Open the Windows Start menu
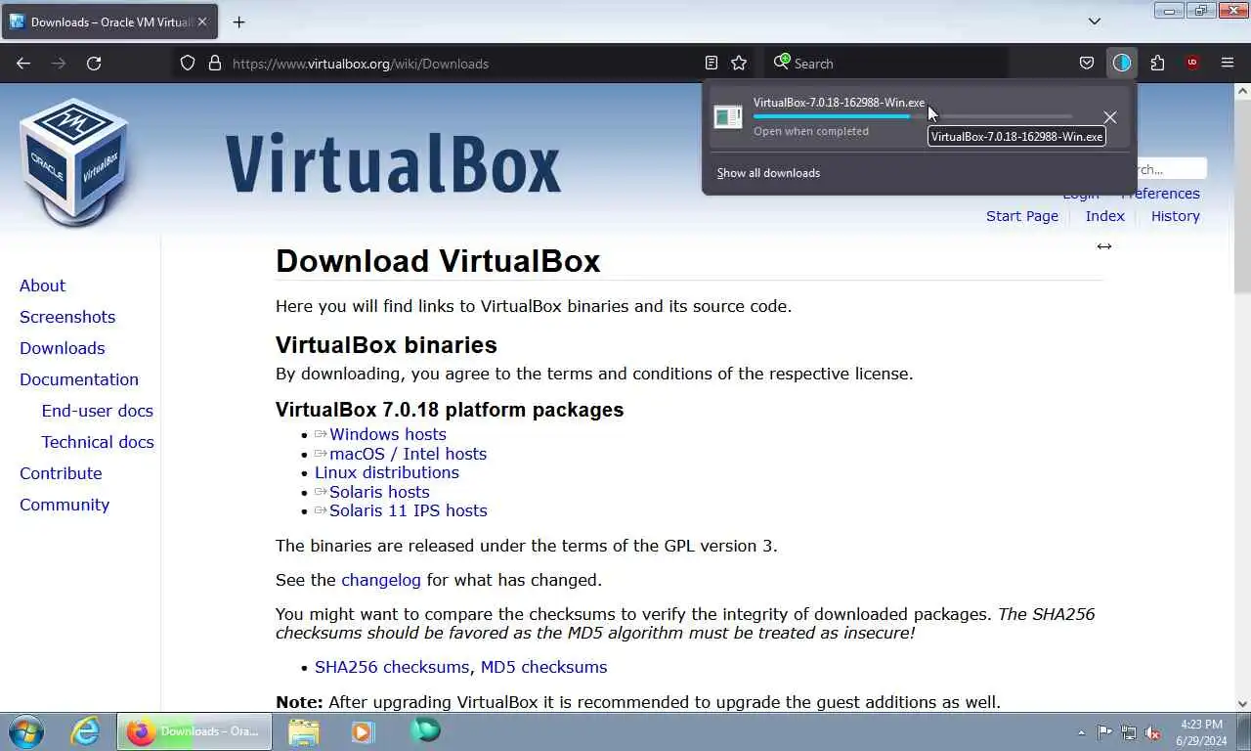Viewport: 1251px width, 751px height. coord(26,731)
